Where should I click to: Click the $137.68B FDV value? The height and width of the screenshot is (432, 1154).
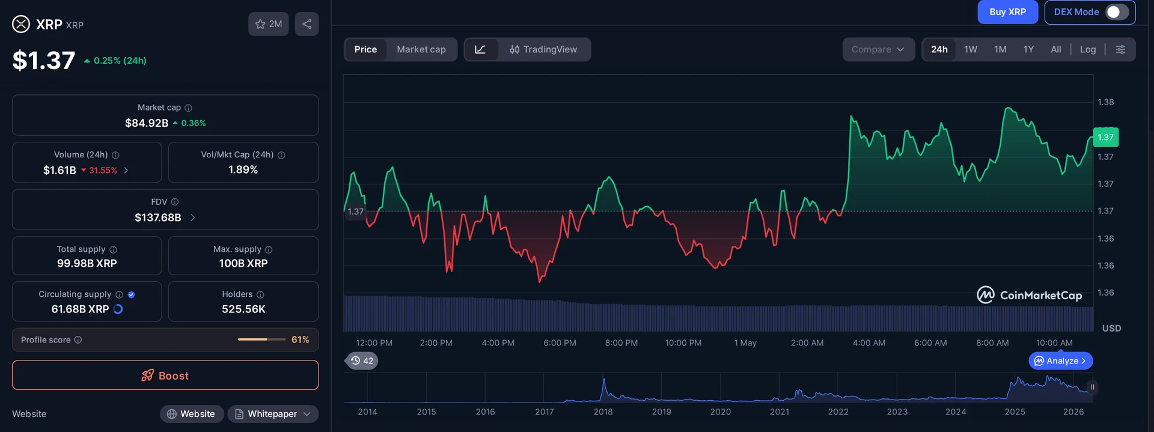click(x=158, y=218)
